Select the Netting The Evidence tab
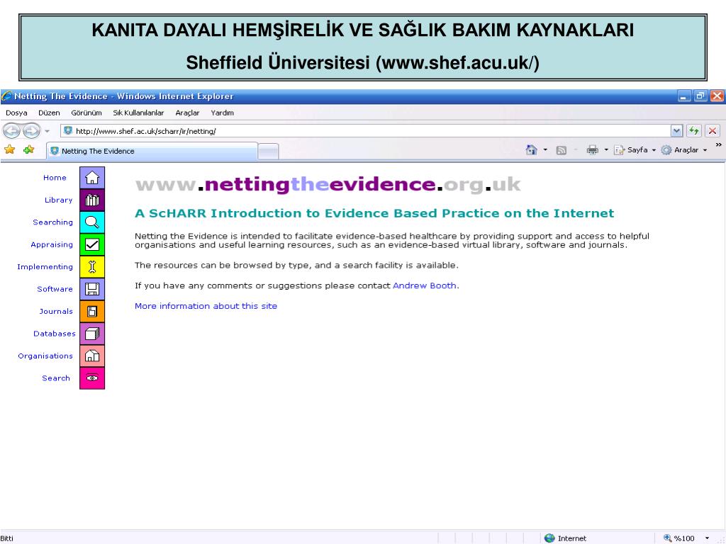726x544 pixels. (x=152, y=152)
